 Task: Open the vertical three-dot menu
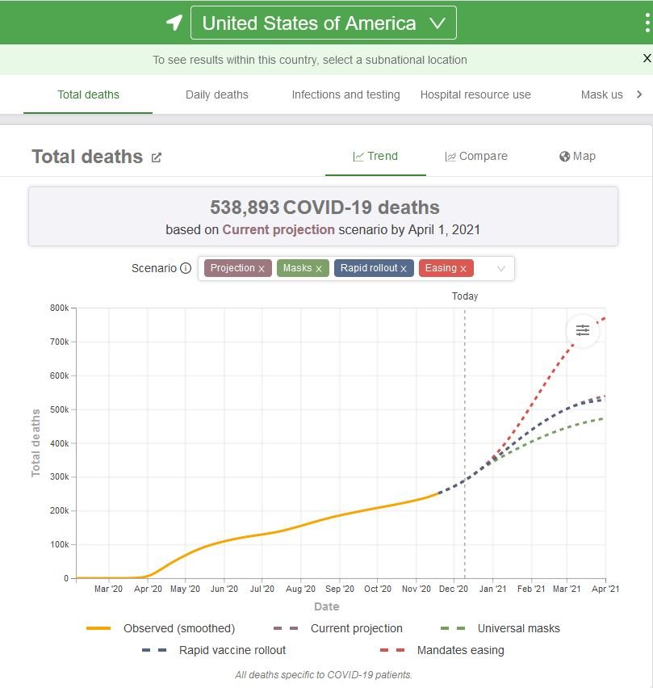tap(647, 23)
